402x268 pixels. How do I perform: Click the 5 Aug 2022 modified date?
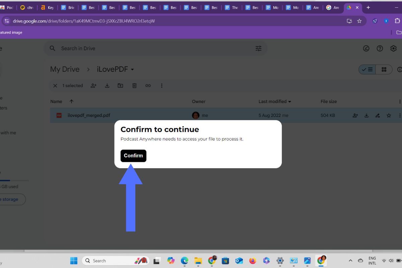coord(270,116)
